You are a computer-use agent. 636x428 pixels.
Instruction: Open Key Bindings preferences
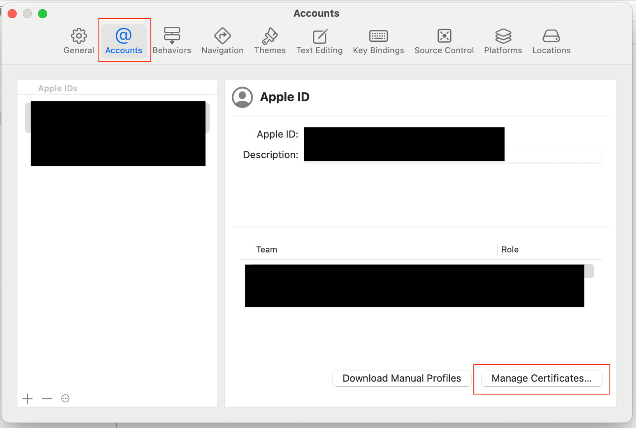[378, 41]
